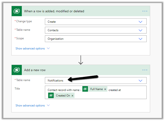Click the arrow connector between the steps

[x=81, y=60]
